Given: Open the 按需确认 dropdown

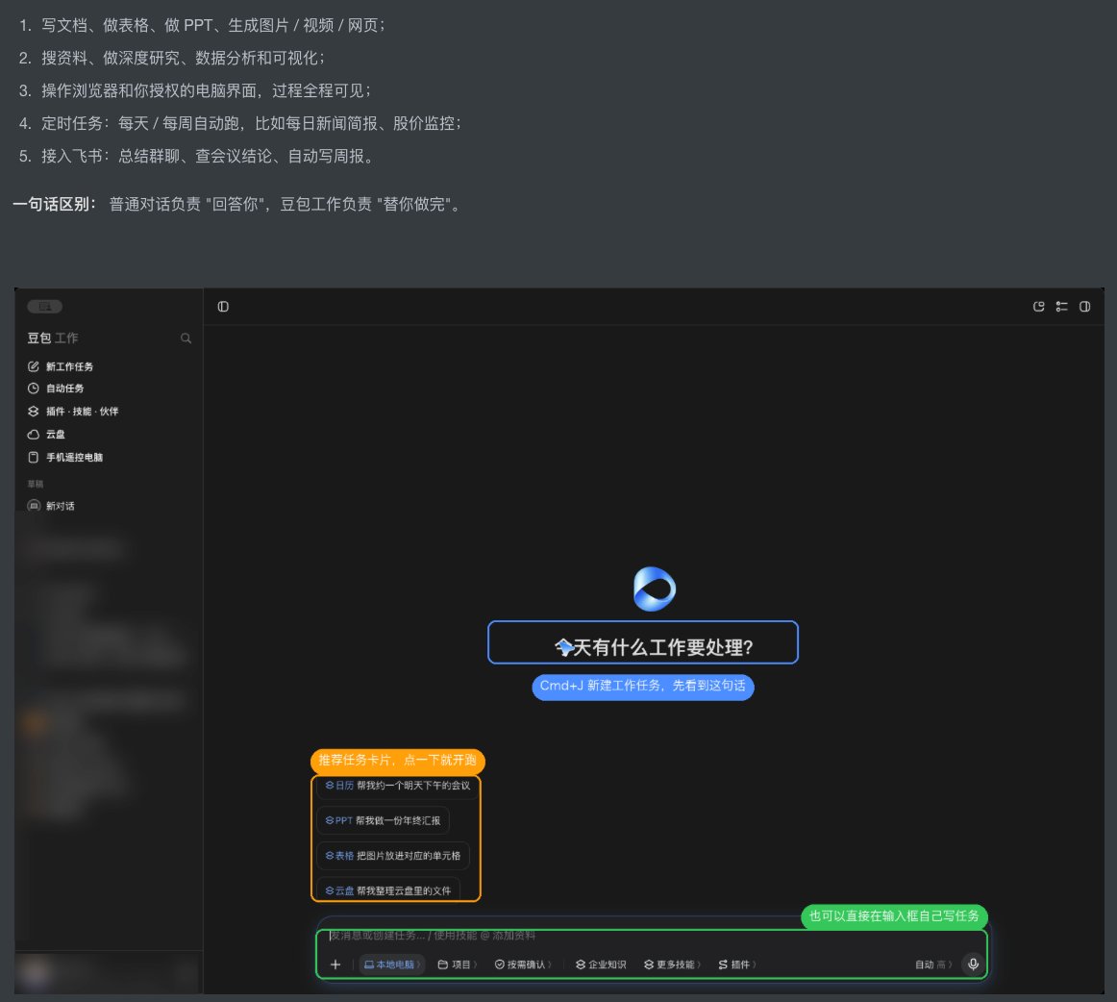Looking at the screenshot, I should point(523,964).
